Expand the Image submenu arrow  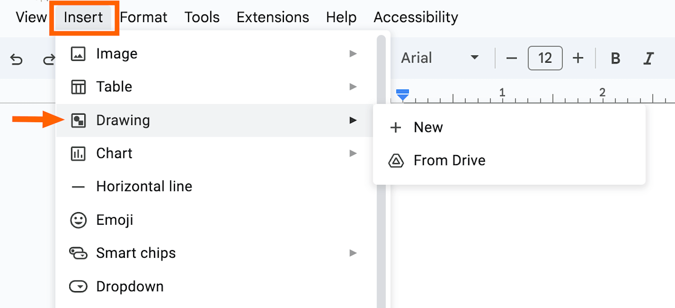pyautogui.click(x=353, y=53)
